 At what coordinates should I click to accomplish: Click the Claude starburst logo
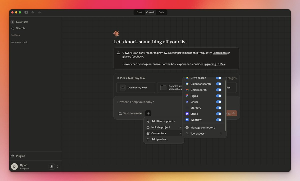[116, 34]
